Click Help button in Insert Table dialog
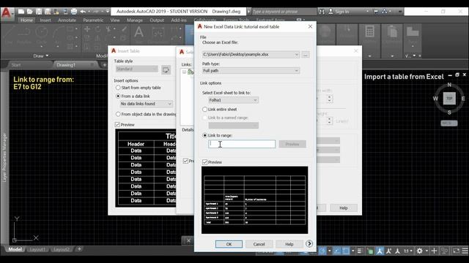Screen dimensions: 469x263 coord(344,207)
